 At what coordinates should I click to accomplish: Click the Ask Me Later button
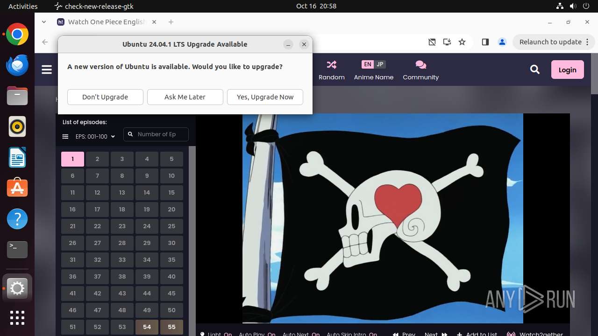point(185,97)
